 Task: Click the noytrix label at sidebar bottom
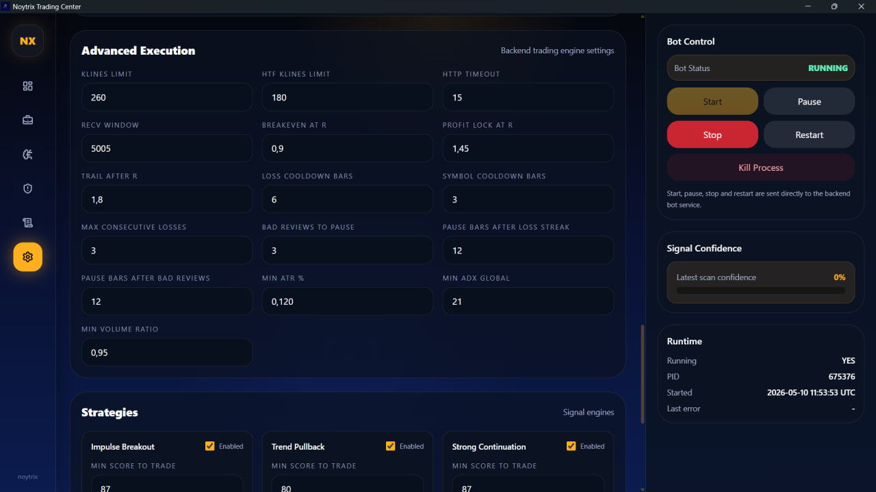[x=27, y=477]
